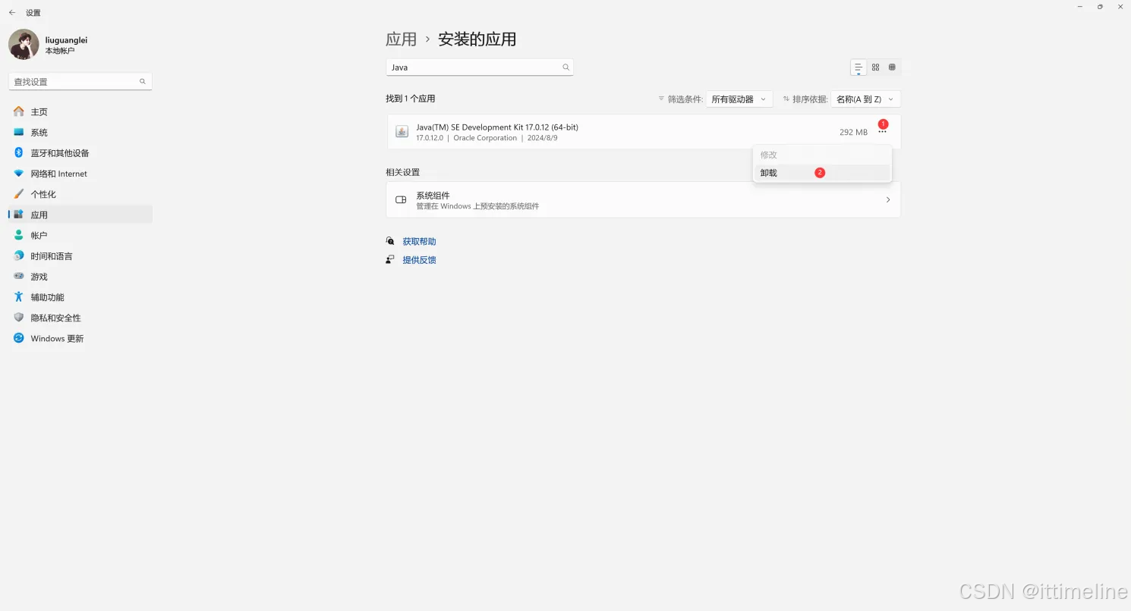The height and width of the screenshot is (611, 1131).
Task: Restore down the Settings window
Action: [1100, 7]
